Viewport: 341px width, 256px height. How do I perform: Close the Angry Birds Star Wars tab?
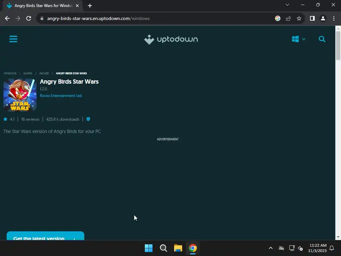tap(77, 6)
